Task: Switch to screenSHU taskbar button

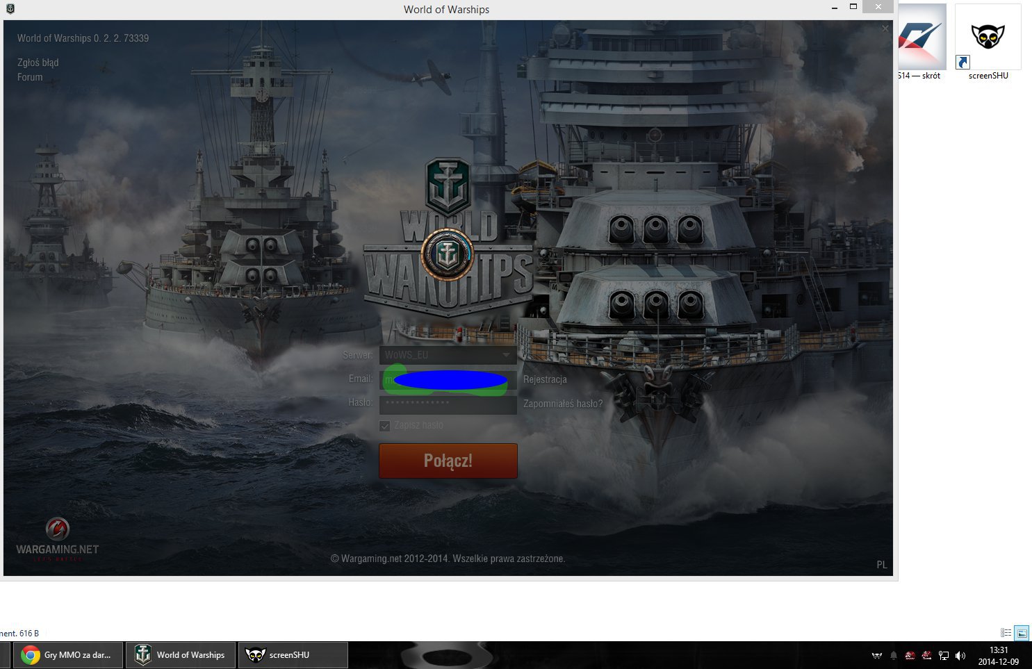Action: (x=293, y=655)
